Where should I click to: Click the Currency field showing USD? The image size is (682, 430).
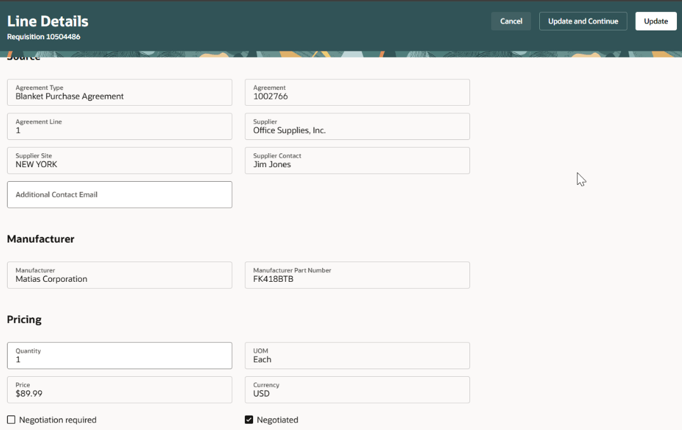tap(357, 389)
